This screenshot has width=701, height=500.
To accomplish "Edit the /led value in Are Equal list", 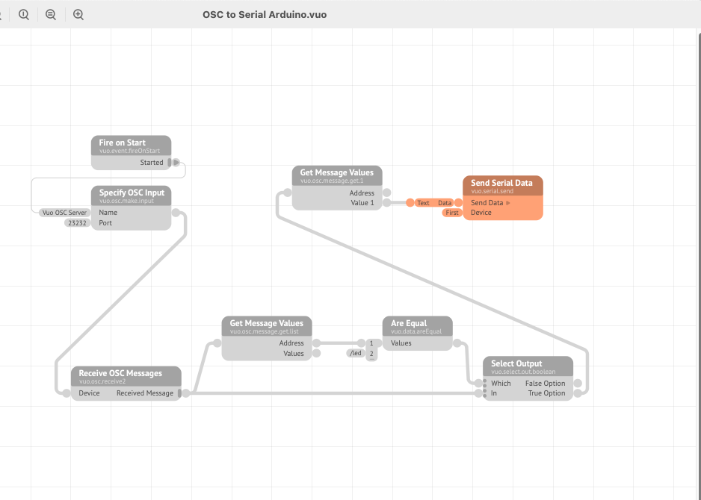I will tap(355, 354).
